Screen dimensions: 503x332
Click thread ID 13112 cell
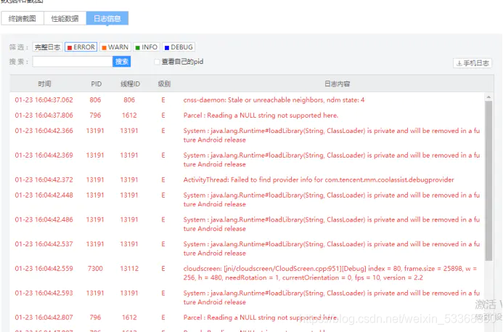click(129, 268)
